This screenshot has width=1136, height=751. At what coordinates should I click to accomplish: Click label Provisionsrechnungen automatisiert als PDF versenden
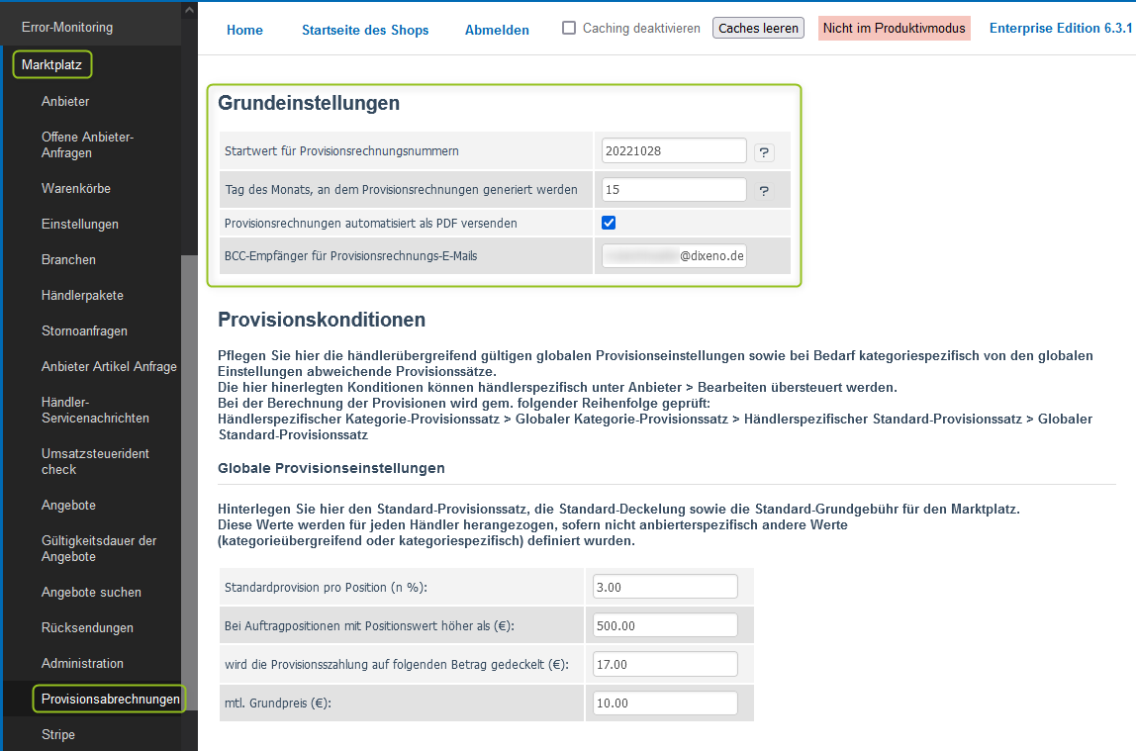click(x=371, y=223)
